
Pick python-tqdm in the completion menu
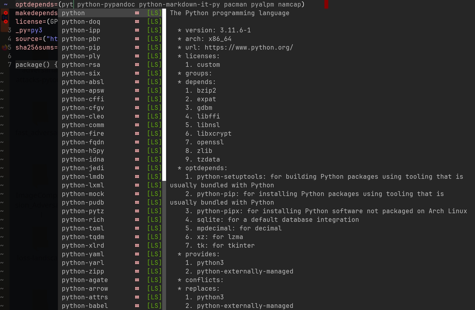point(83,237)
